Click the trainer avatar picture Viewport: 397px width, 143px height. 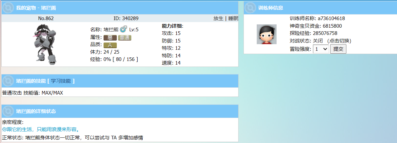click(267, 34)
